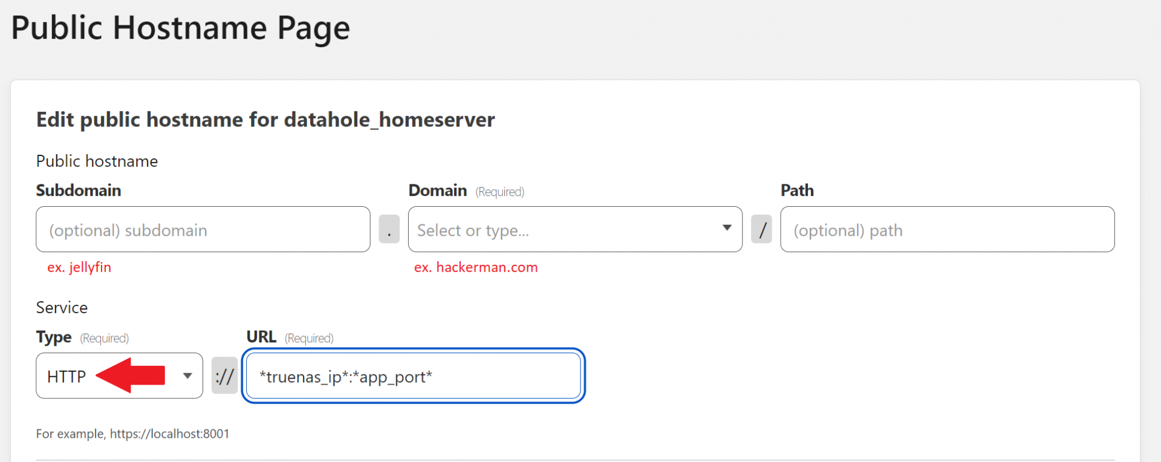Click the 'ex. hackerman.com' hint text
The image size is (1161, 462).
click(x=476, y=267)
